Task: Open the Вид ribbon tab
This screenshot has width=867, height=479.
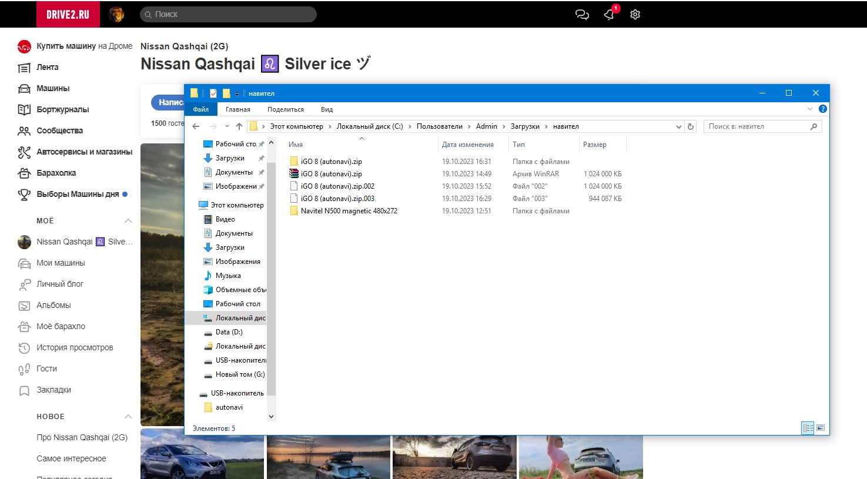Action: (327, 109)
